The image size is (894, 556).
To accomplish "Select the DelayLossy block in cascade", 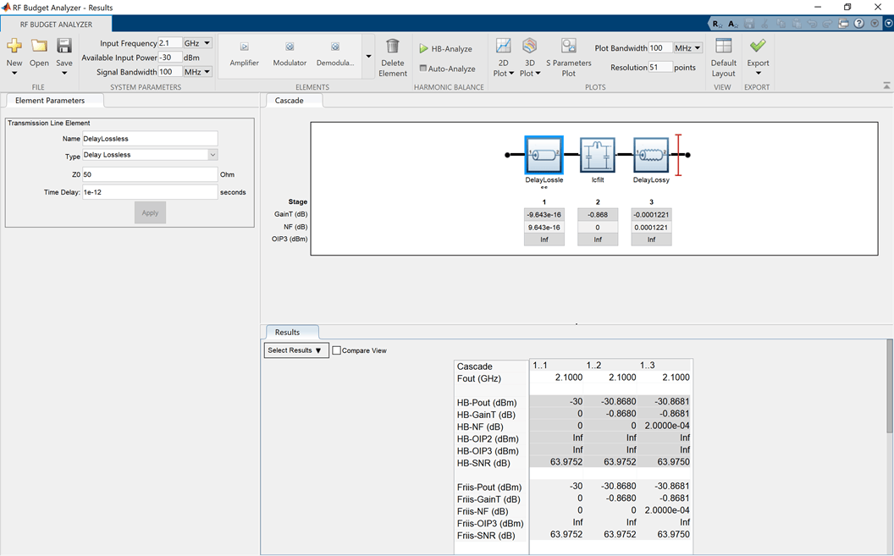I will (x=651, y=155).
